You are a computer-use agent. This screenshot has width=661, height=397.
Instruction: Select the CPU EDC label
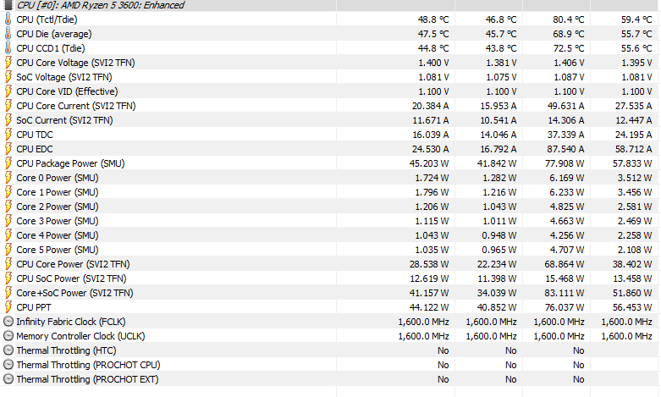pos(35,149)
